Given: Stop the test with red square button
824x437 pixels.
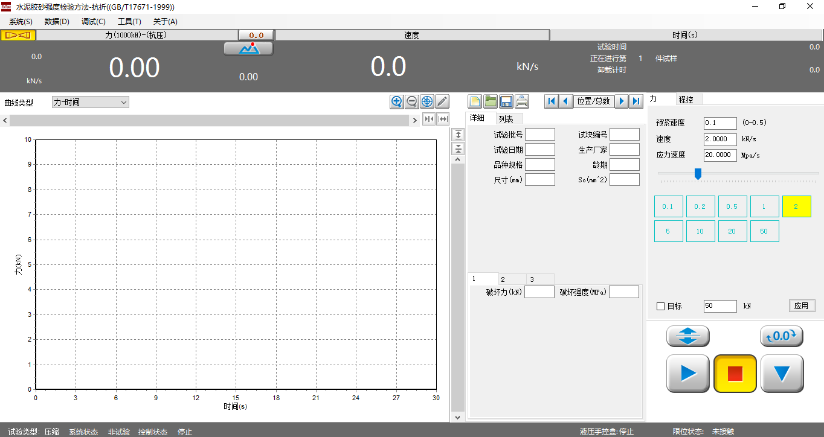Looking at the screenshot, I should (735, 374).
